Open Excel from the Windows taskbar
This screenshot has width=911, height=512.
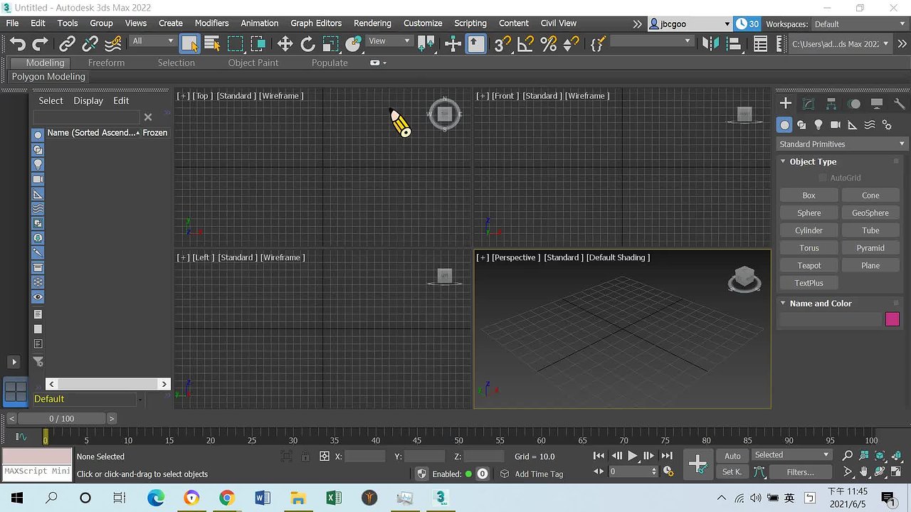333,498
